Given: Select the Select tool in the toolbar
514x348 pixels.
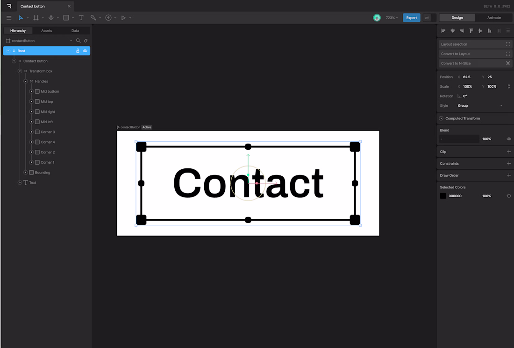Looking at the screenshot, I should [21, 18].
